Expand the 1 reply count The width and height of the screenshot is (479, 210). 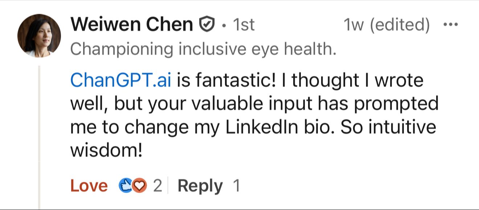tap(236, 186)
